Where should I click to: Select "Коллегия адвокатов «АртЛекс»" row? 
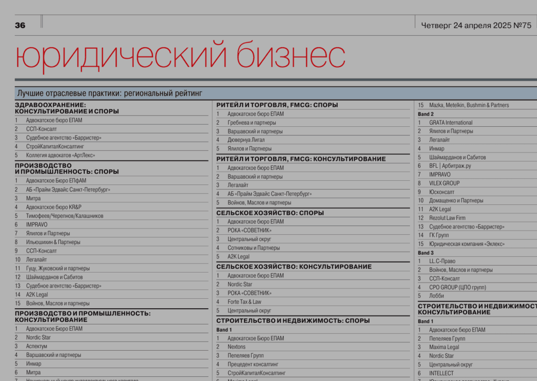(111, 156)
